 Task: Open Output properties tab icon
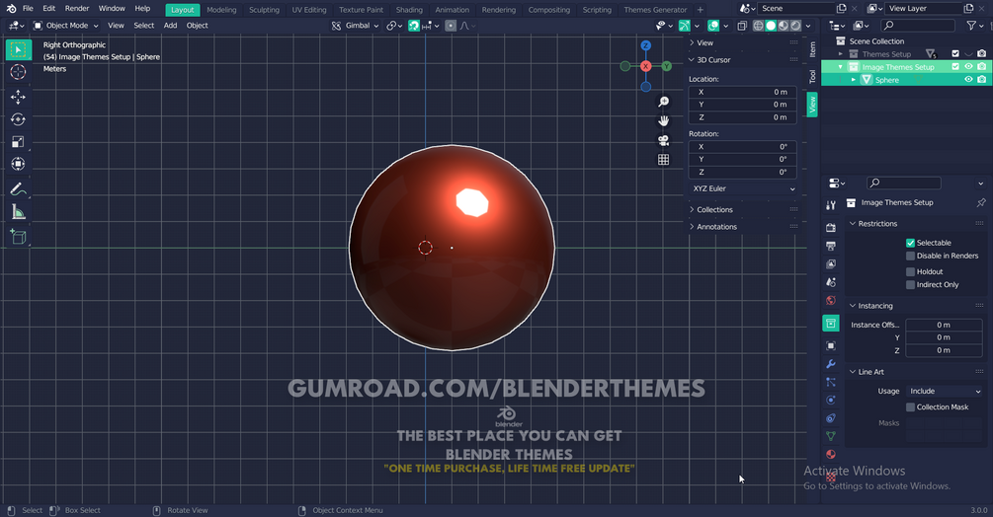pos(831,246)
